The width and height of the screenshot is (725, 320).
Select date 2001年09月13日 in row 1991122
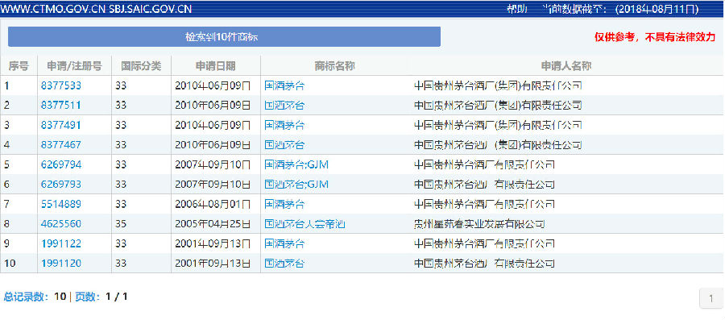click(213, 243)
